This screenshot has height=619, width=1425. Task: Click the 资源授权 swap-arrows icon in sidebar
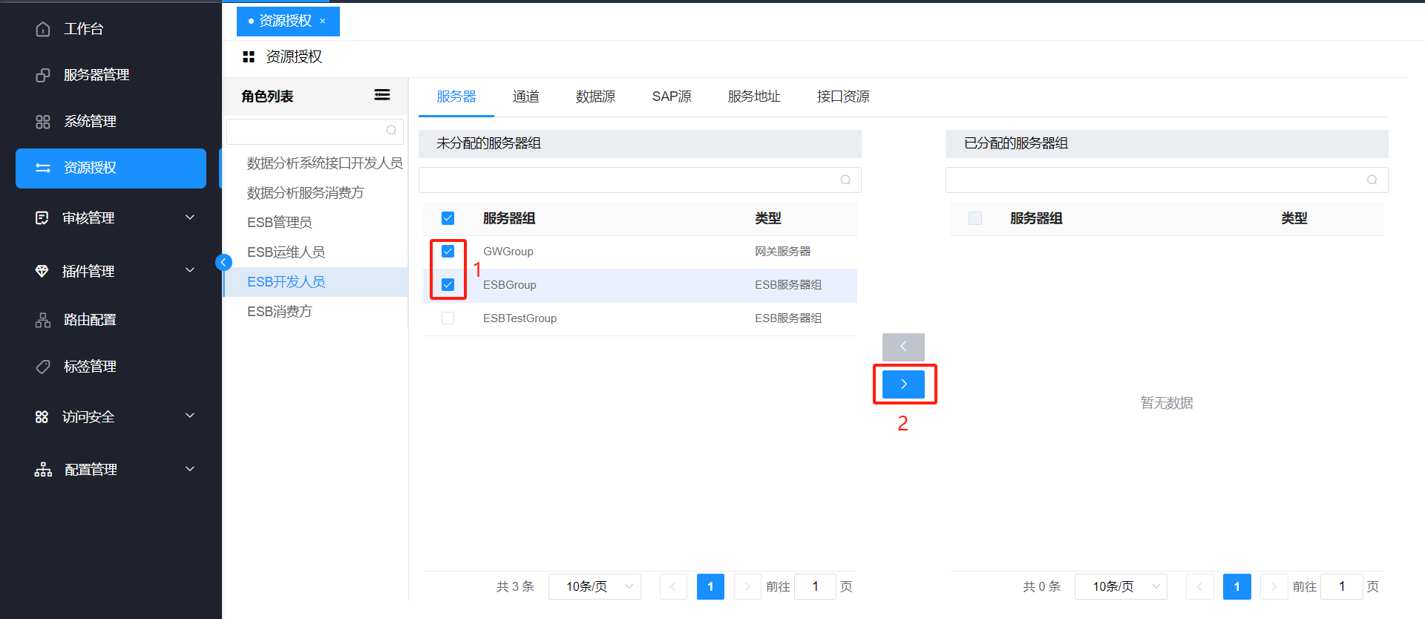43,168
